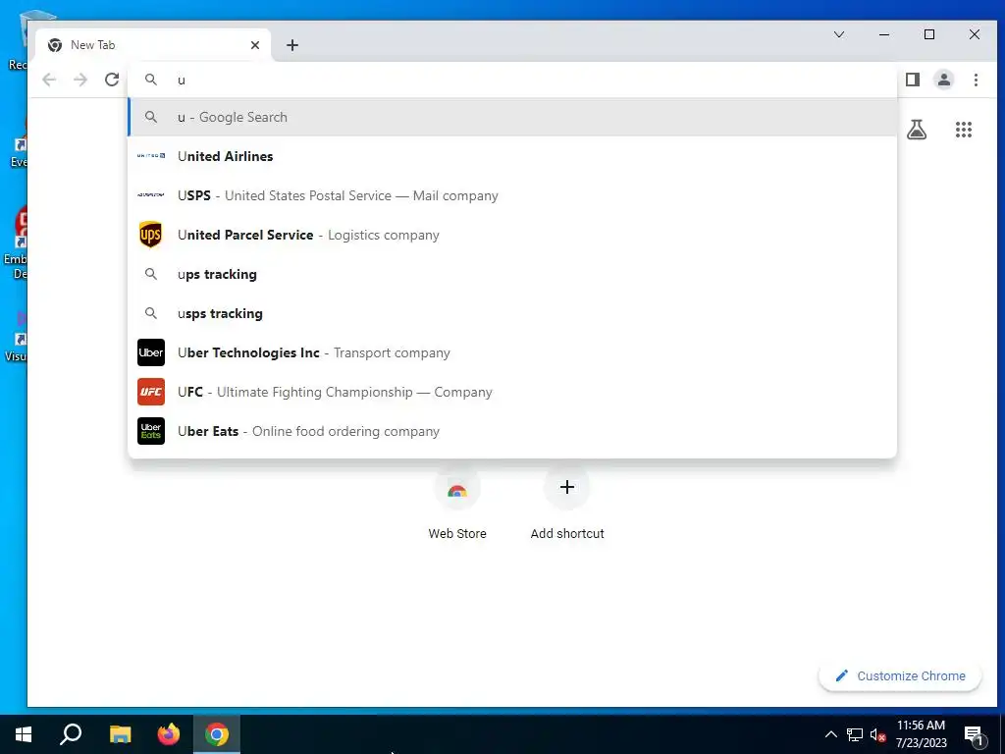Open Windows Start menu
This screenshot has height=754, width=1005.
(x=24, y=734)
